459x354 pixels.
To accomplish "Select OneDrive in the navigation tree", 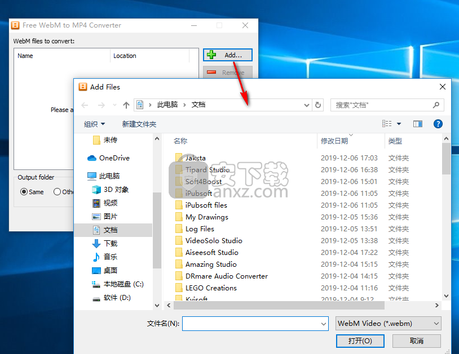I will [x=108, y=158].
